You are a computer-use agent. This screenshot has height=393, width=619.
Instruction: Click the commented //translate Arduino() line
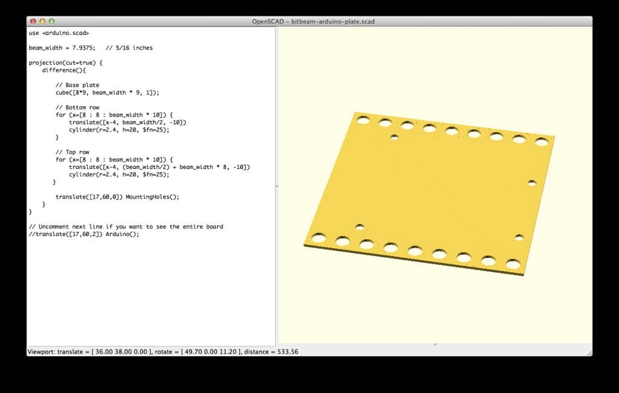[84, 234]
